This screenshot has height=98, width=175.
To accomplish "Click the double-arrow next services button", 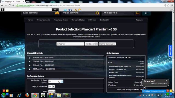I will [146, 13].
